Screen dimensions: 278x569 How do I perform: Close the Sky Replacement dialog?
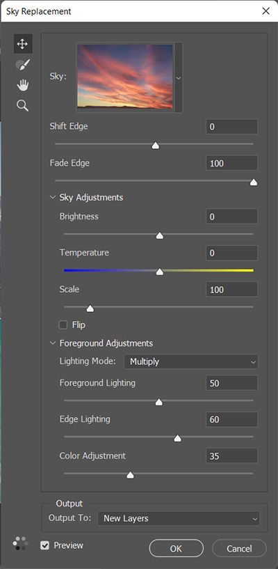pos(265,11)
